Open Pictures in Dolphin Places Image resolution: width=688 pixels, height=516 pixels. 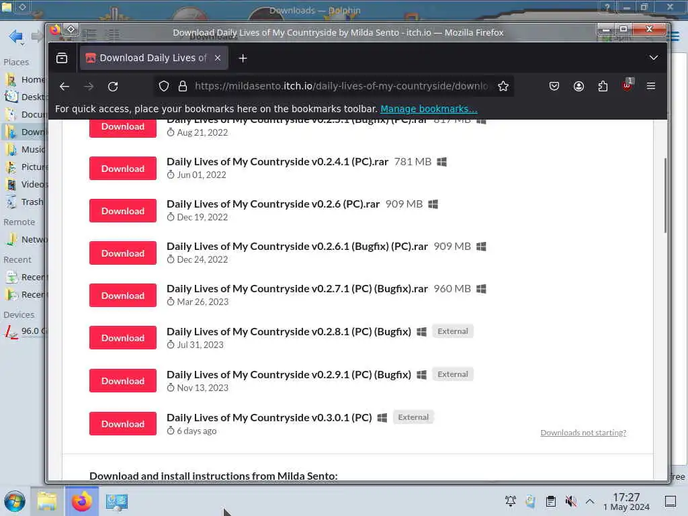click(26, 167)
